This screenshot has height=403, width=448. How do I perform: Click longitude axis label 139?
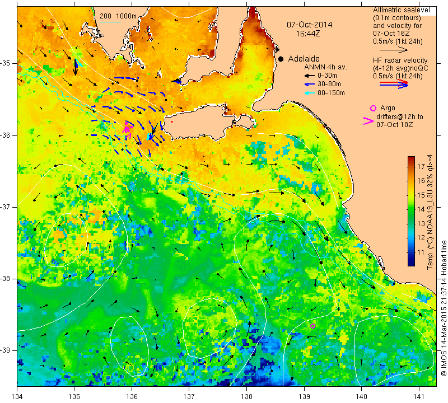tap(304, 397)
